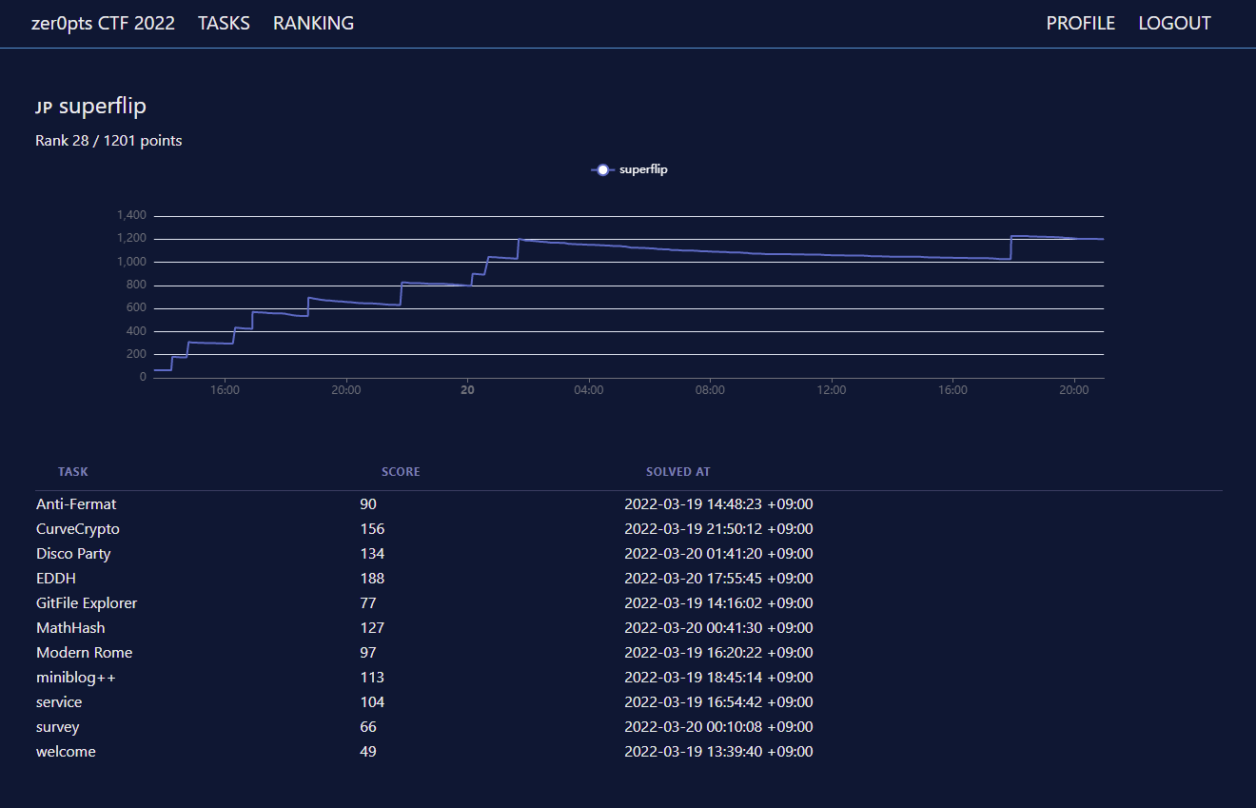1256x808 pixels.
Task: Click the solve time 2022-03-19 14:16:02
Action: pyautogui.click(x=718, y=603)
